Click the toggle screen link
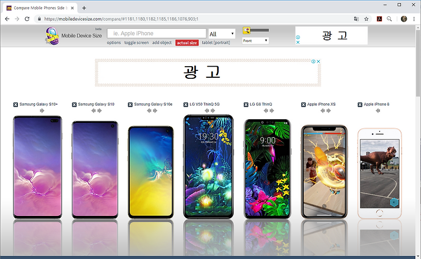421x259 pixels. (136, 43)
